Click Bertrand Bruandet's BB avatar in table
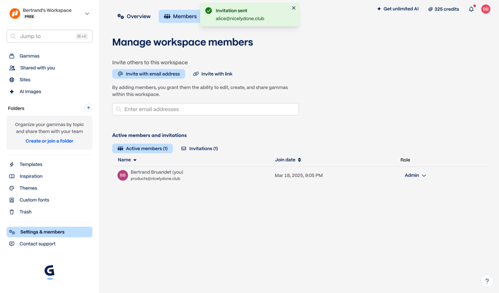The width and height of the screenshot is (499, 293). coord(122,175)
